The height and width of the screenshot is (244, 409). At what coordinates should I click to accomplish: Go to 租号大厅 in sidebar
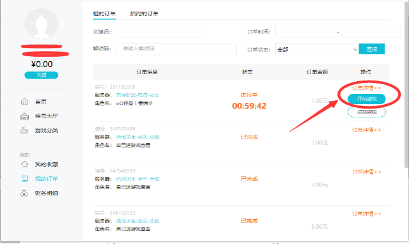click(x=47, y=116)
